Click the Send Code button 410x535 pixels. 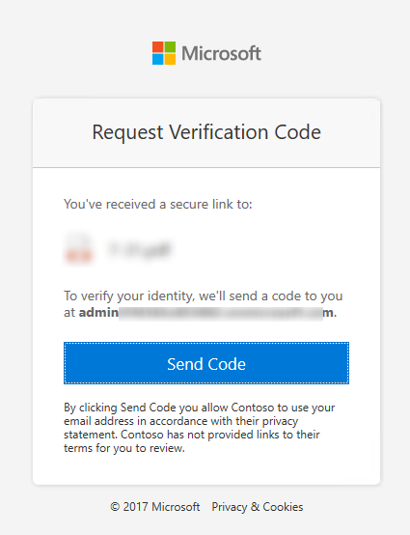206,363
